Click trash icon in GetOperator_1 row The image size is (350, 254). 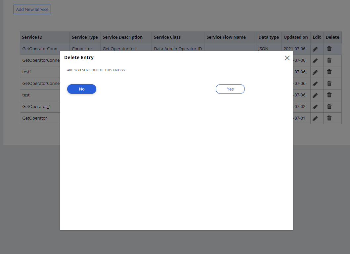pos(329,106)
